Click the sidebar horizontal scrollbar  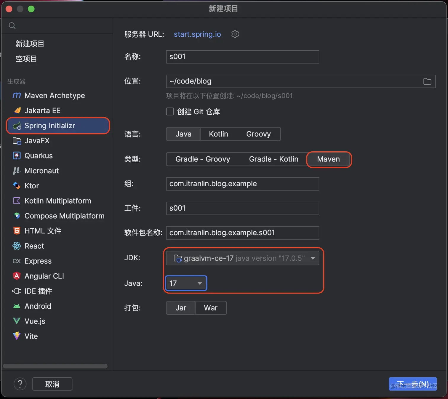[55, 366]
